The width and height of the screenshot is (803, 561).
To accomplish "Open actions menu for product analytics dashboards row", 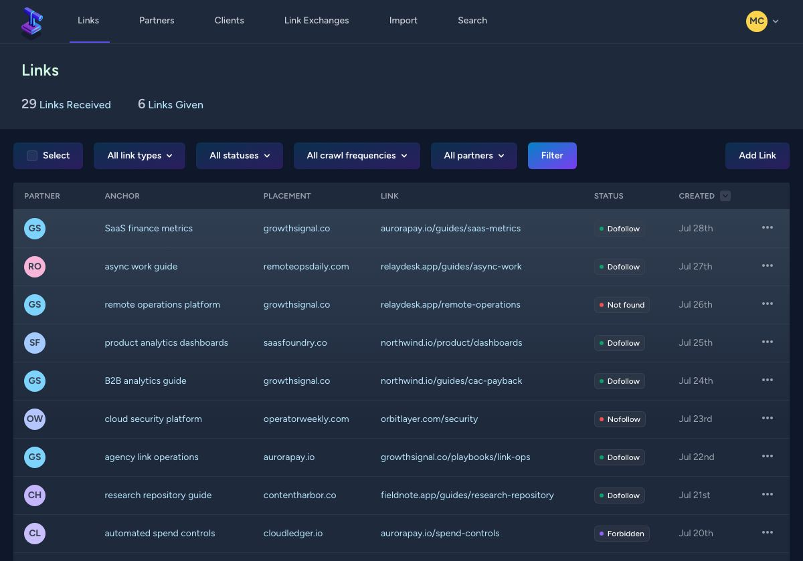I will coord(768,342).
